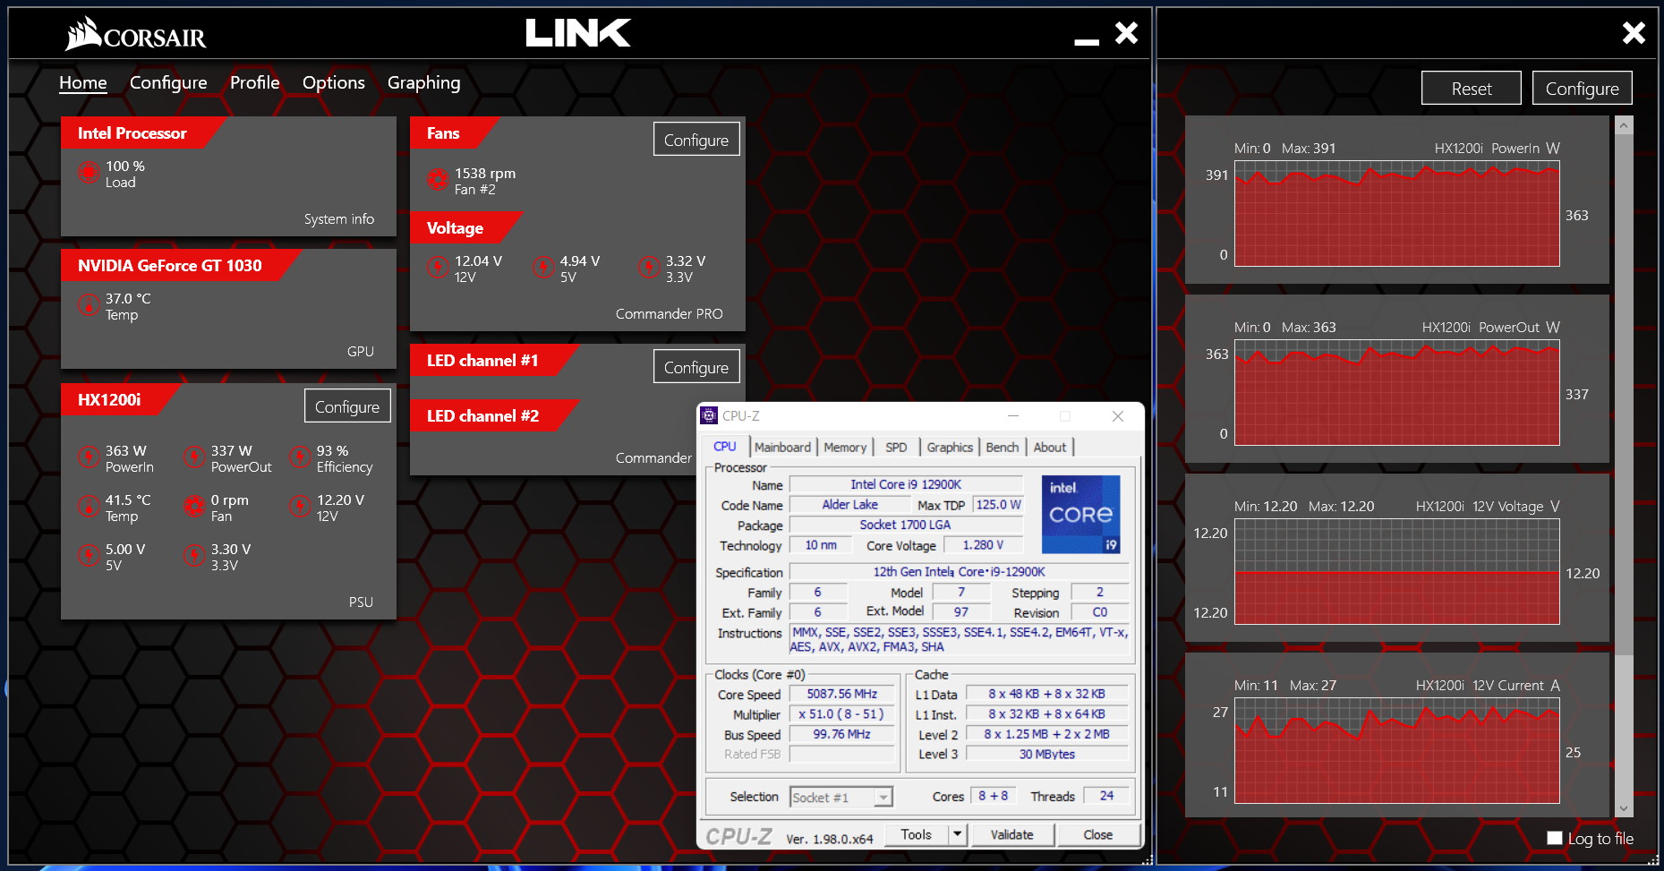Click the HX1200i 3.30 V sensor icon

(193, 555)
